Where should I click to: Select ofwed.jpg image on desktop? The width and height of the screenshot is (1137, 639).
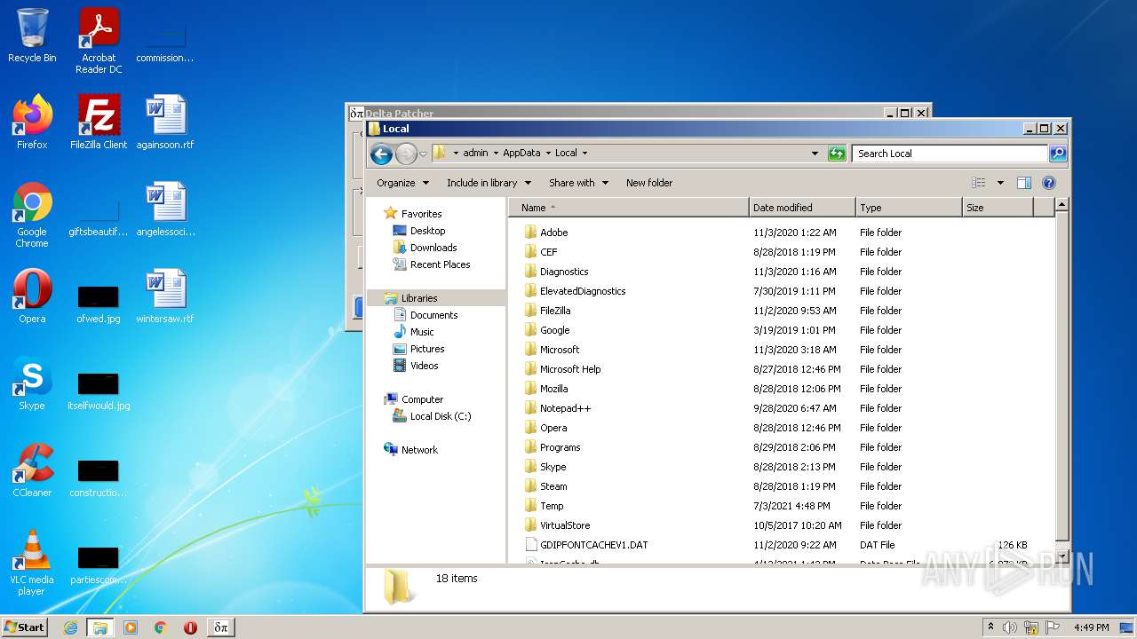99,304
